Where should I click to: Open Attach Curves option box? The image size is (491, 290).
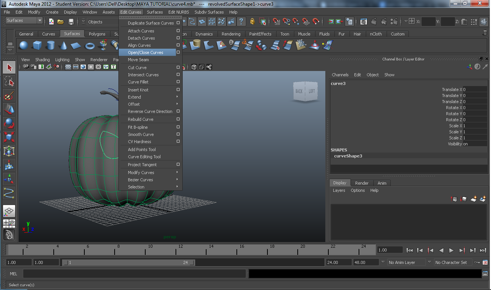(x=178, y=31)
